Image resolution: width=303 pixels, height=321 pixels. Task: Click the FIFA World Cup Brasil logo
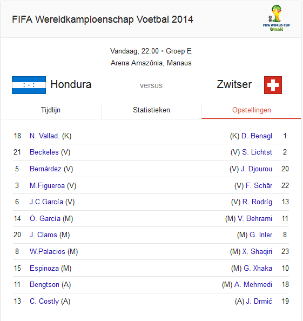pos(277,18)
